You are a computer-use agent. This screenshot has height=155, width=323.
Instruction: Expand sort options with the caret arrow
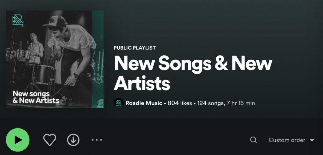312,140
